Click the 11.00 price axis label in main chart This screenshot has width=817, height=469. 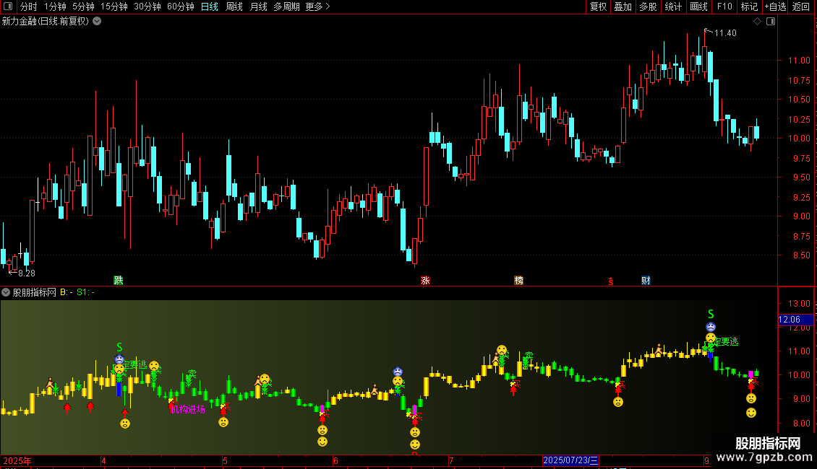tap(799, 61)
